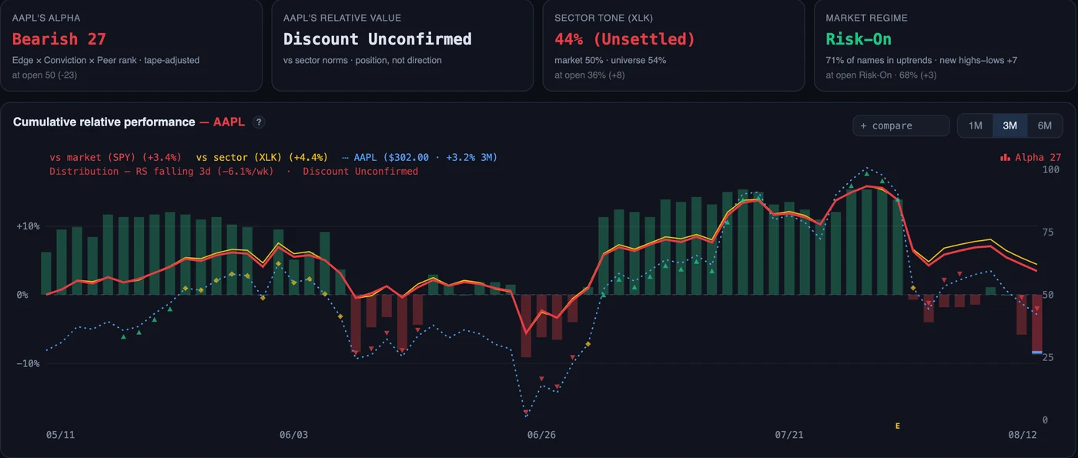Viewport: 1078px width, 458px height.
Task: Click the 05/11 date label on x-axis
Action: 61,435
